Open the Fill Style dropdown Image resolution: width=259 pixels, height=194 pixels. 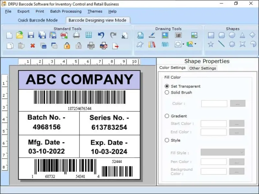223,152
